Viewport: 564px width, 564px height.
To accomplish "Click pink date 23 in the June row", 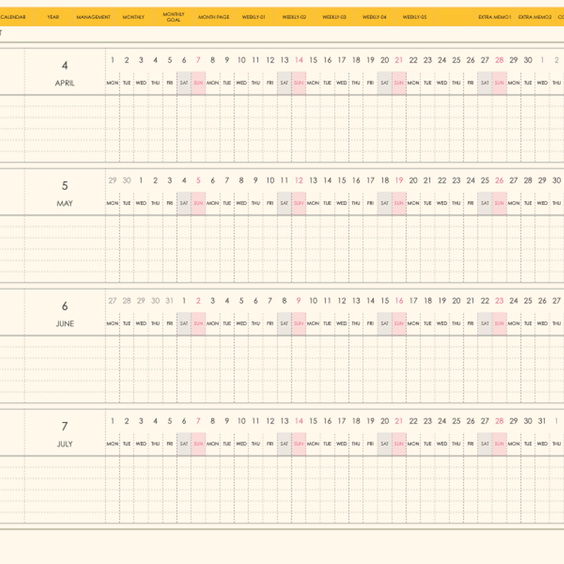I will click(499, 301).
